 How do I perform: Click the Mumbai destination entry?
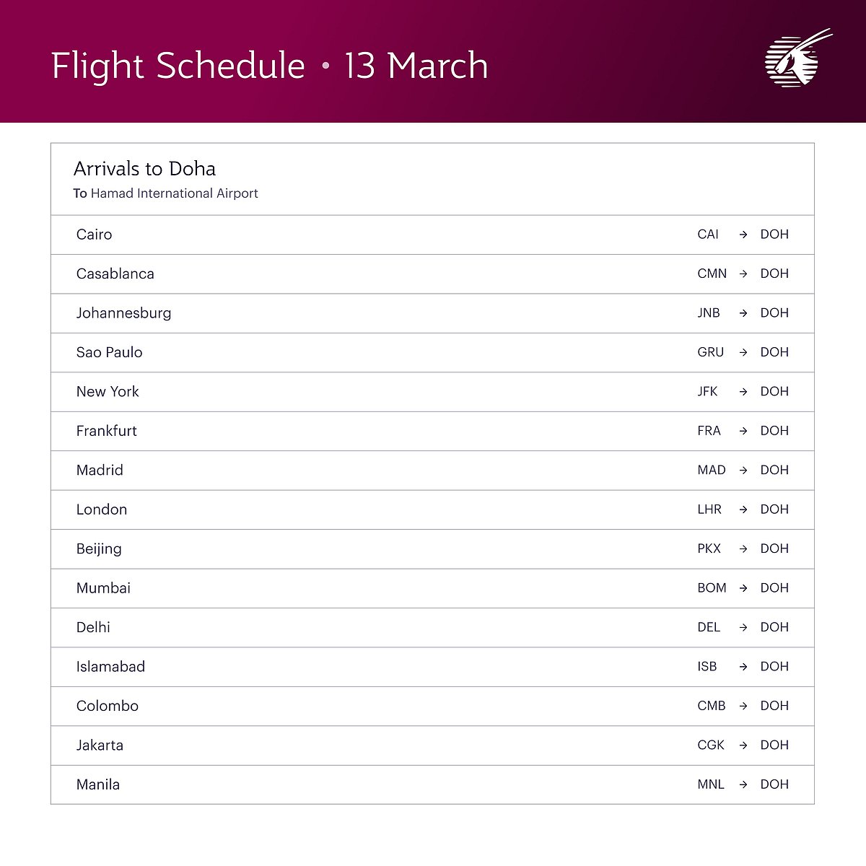click(103, 588)
